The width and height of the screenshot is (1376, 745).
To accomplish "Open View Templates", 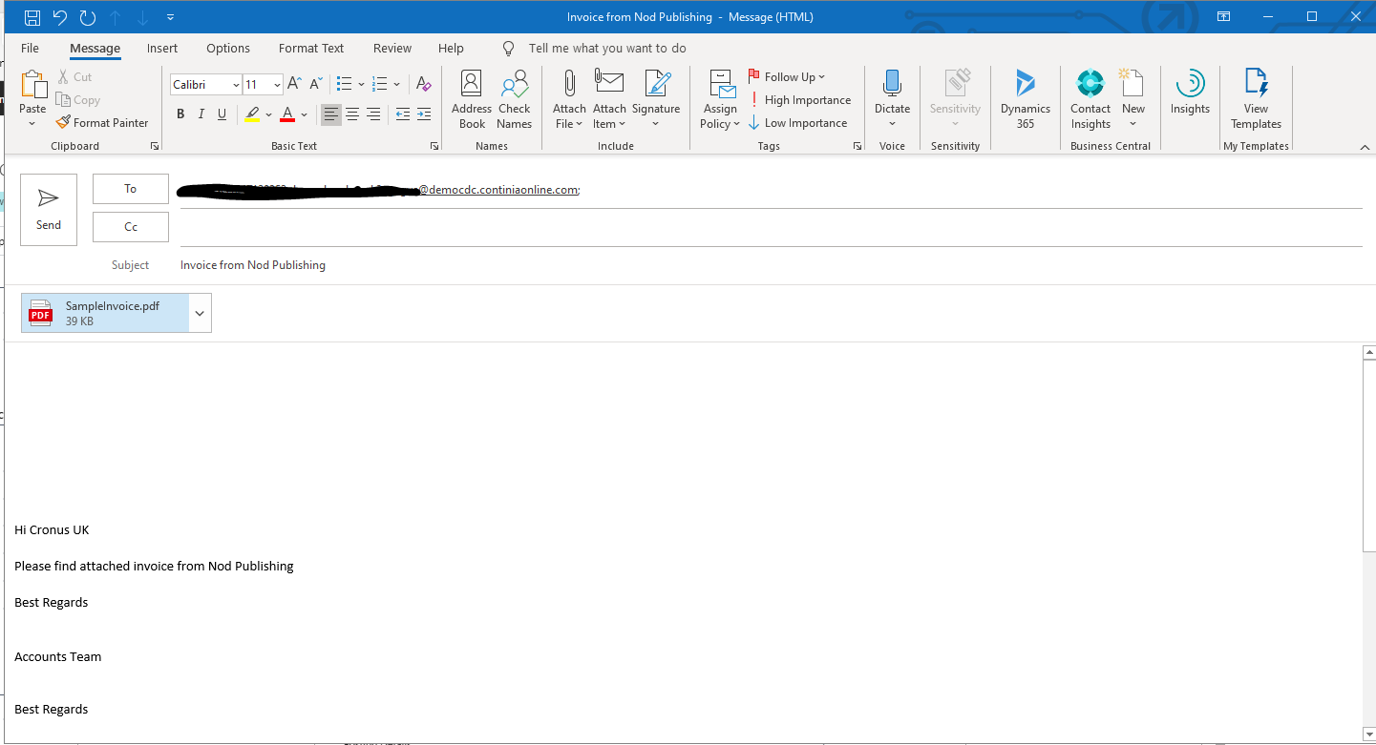I will (x=1256, y=99).
